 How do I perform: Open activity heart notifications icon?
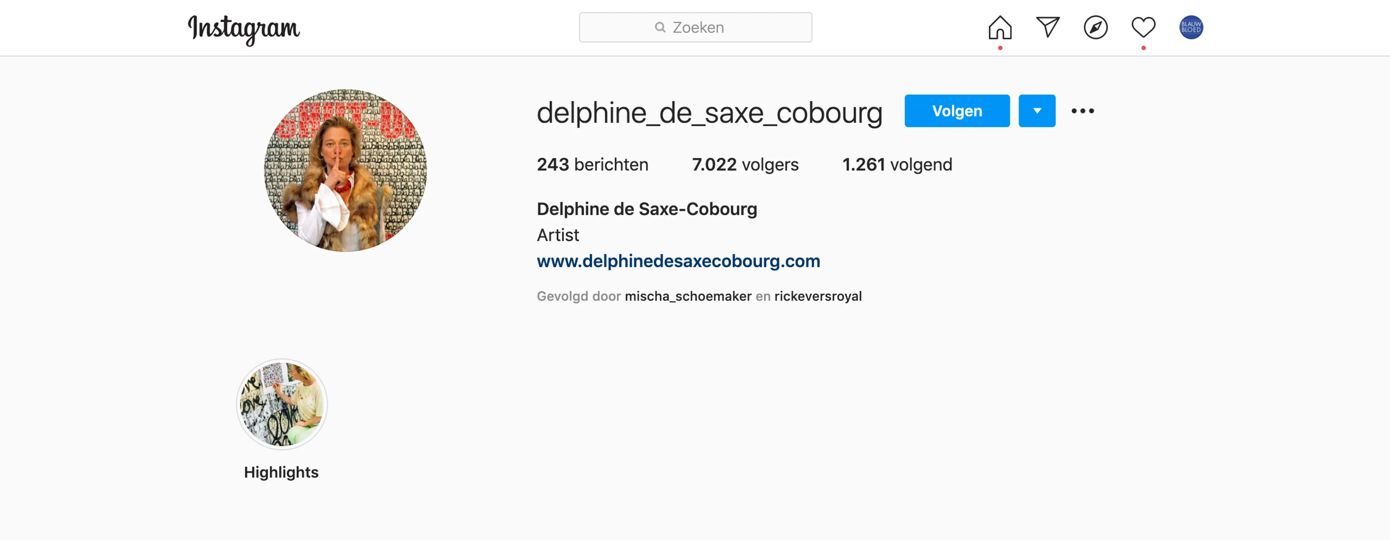pyautogui.click(x=1143, y=27)
